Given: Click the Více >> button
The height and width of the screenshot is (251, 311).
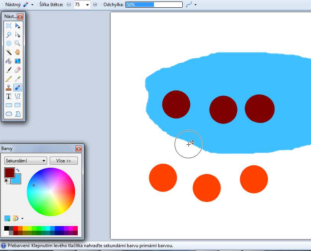Looking at the screenshot, I should click(x=64, y=160).
